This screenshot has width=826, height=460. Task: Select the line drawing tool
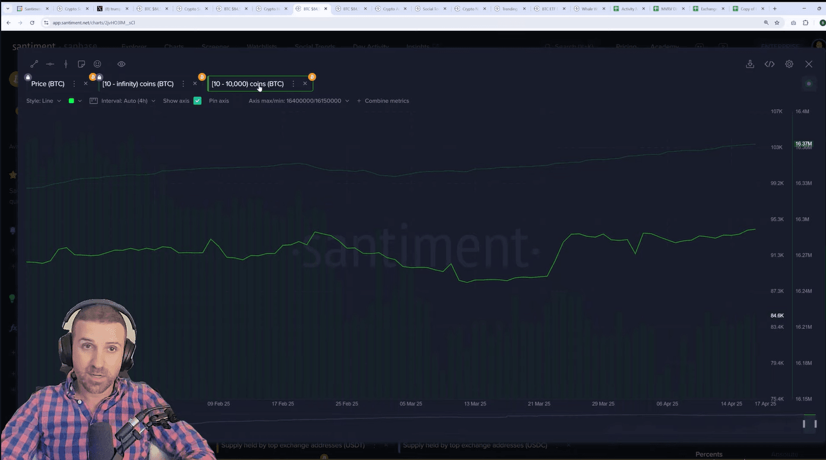click(34, 64)
